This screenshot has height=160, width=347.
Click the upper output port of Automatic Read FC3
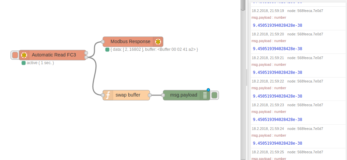click(x=86, y=53)
